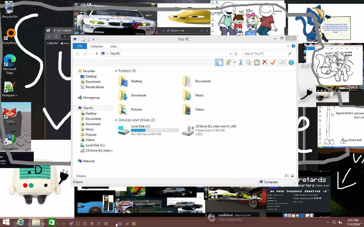This screenshot has width=364, height=227.
Task: Show hidden tray icons arrow
Action: tap(328, 222)
